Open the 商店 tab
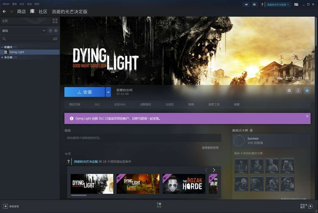Screen dimensions: 318x213 pos(21,11)
